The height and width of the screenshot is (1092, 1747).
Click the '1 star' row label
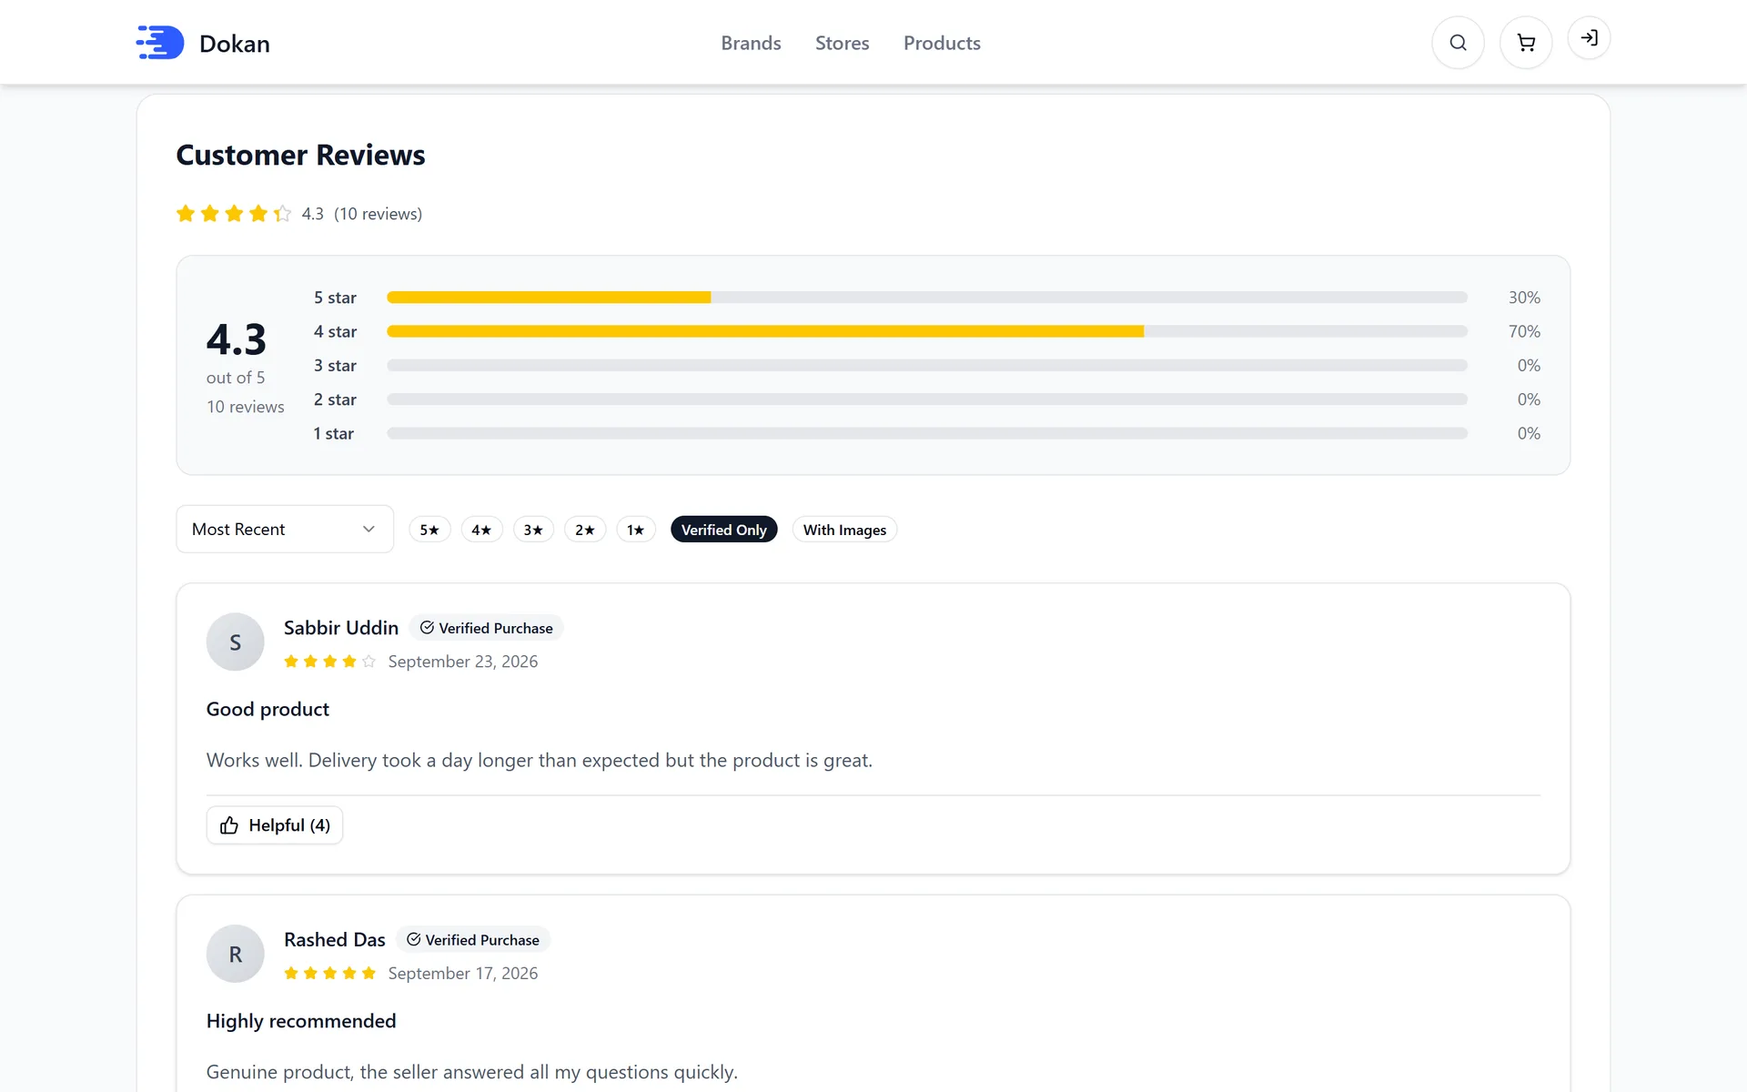pyautogui.click(x=334, y=433)
